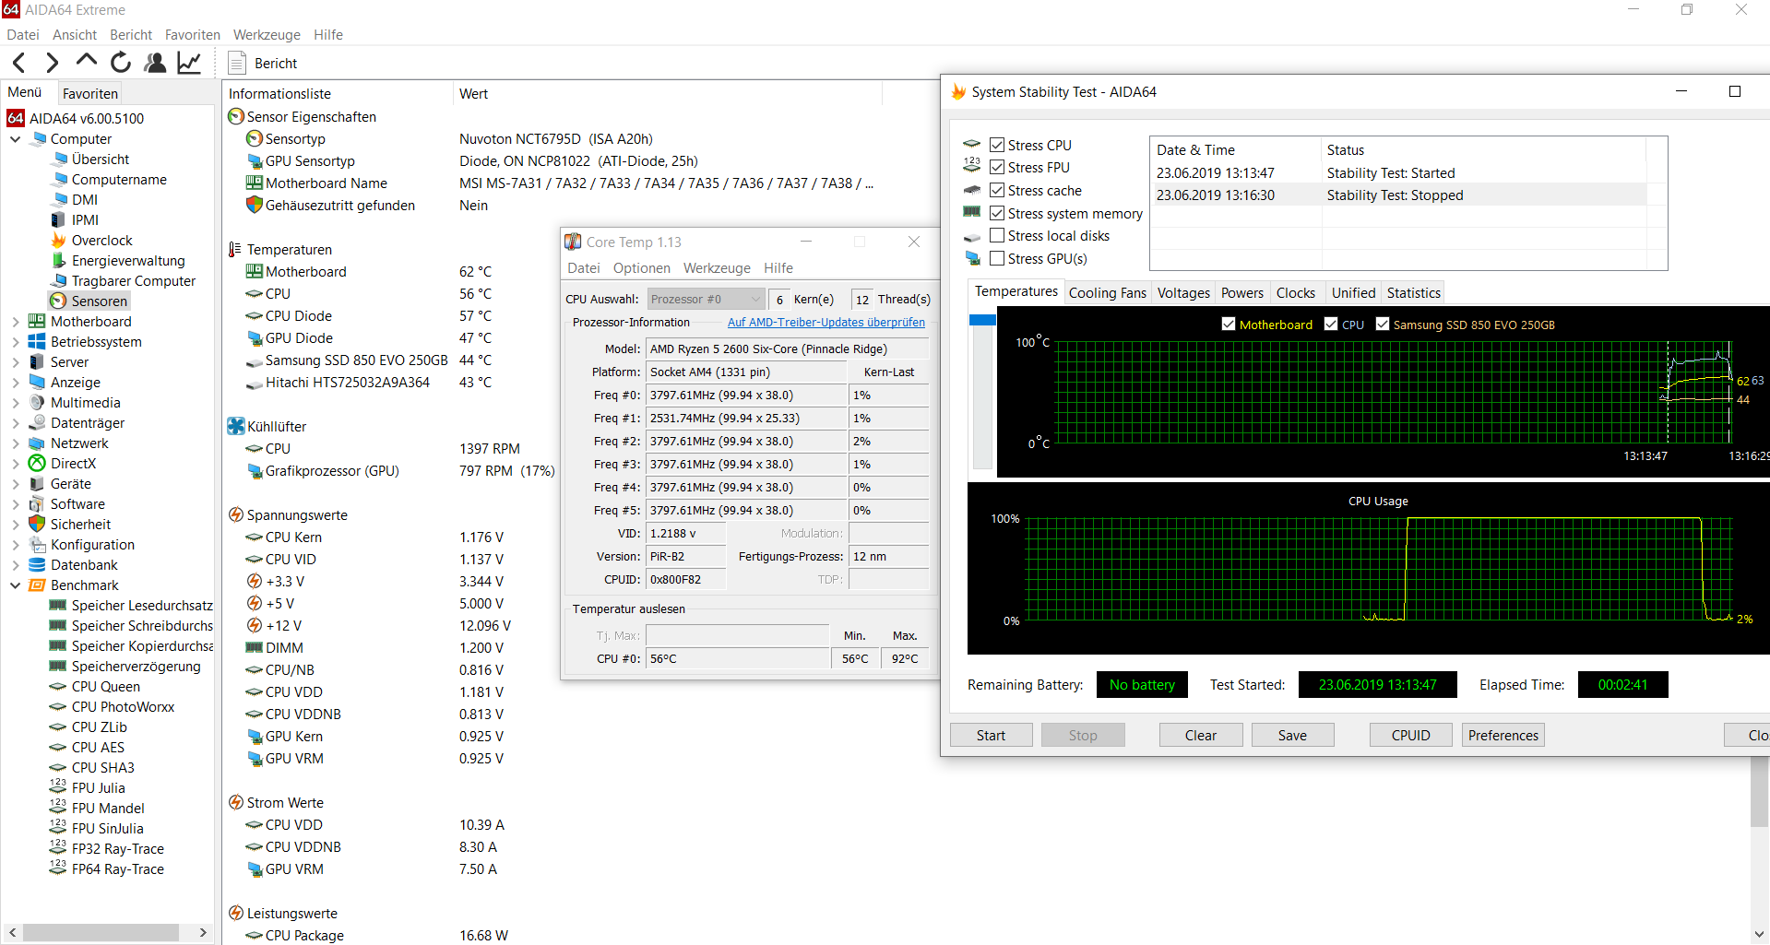Viewport: 1770px width, 945px height.
Task: Toggle the CPU graph legend checkbox
Action: click(1331, 324)
